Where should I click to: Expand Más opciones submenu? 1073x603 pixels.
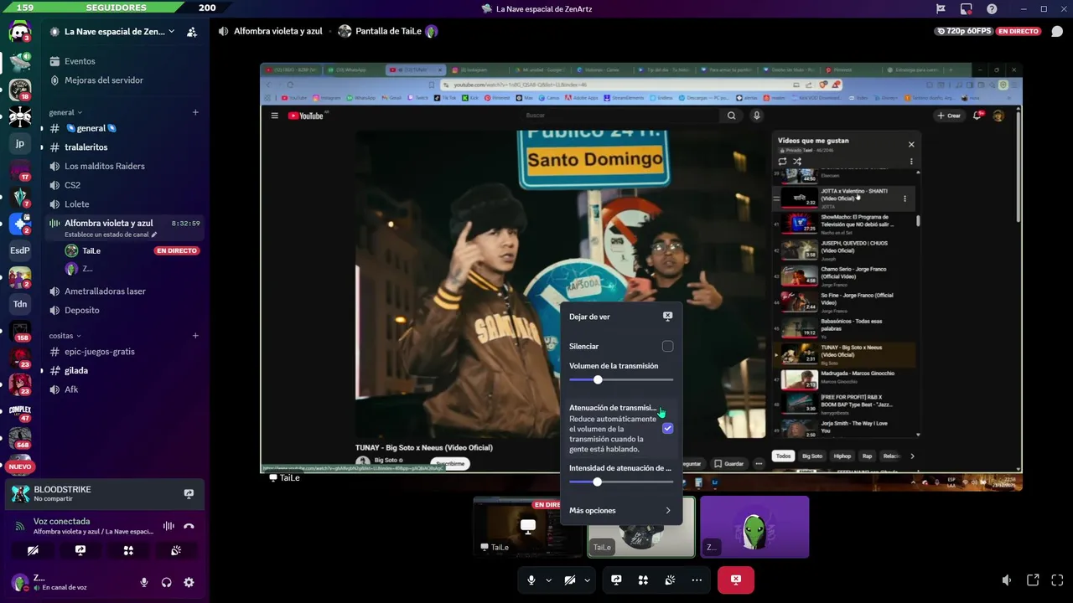coord(620,511)
